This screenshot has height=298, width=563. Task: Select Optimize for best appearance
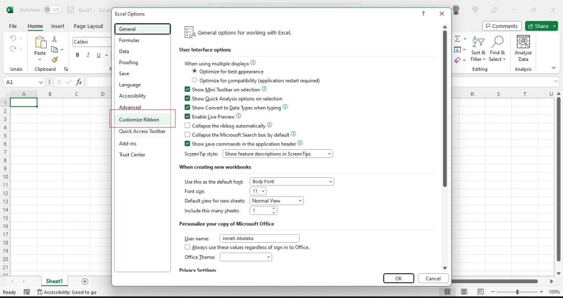point(195,71)
